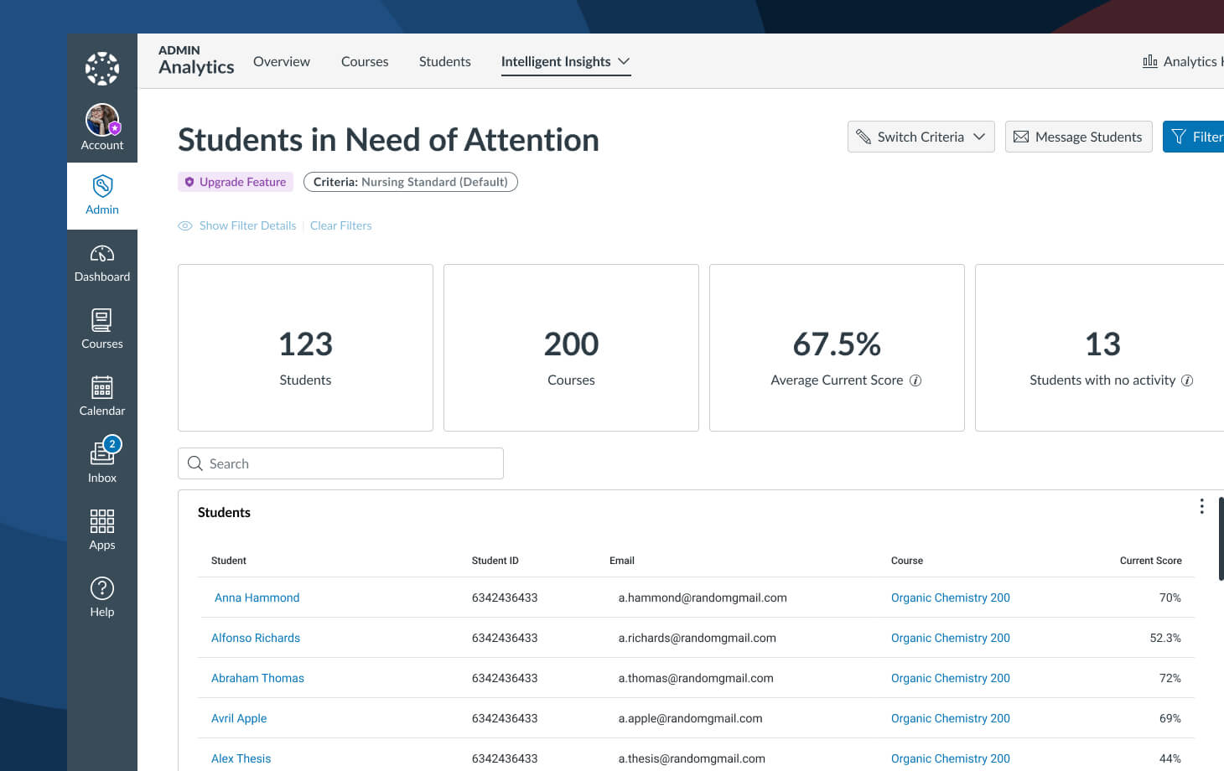Open Anna Hammond's student link
Image resolution: width=1224 pixels, height=771 pixels.
coord(257,598)
